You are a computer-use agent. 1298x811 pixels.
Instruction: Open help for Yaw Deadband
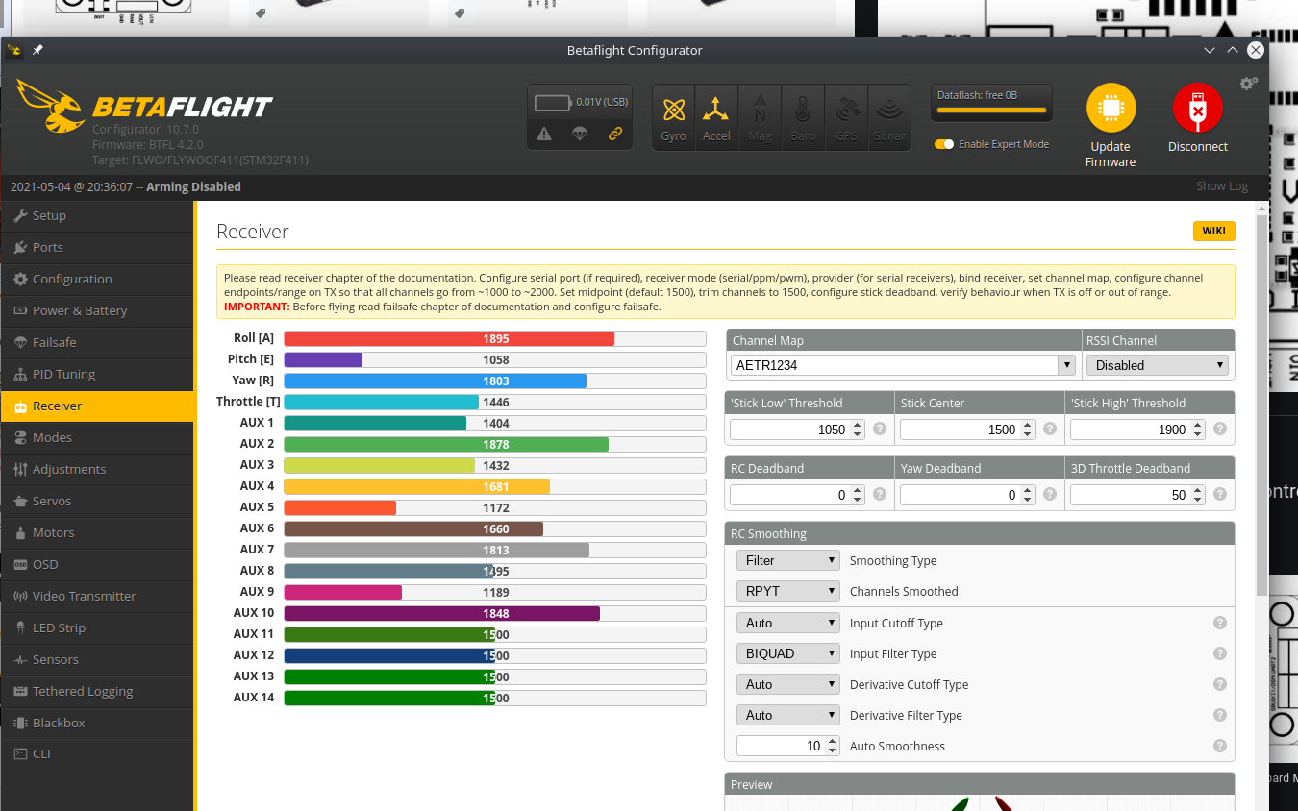(x=1050, y=495)
